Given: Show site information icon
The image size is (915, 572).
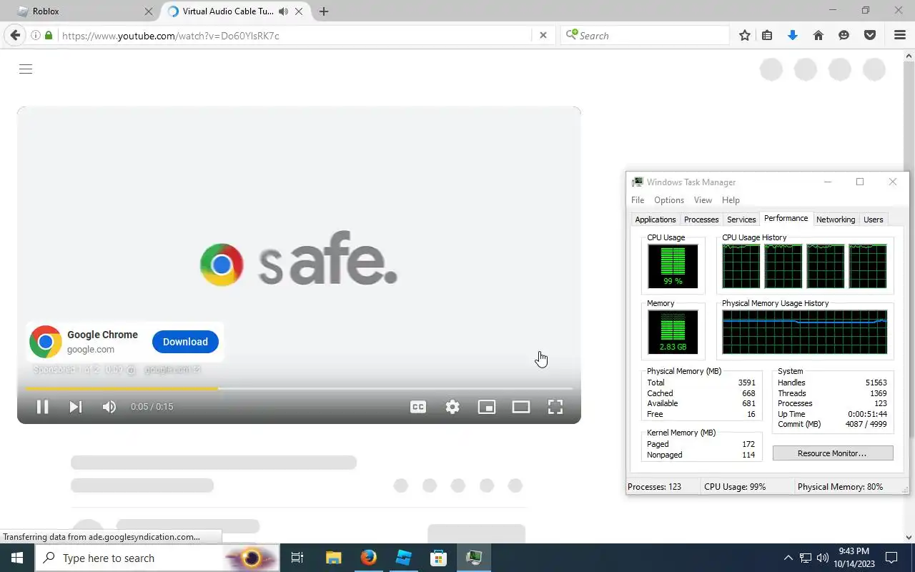Looking at the screenshot, I should point(35,35).
